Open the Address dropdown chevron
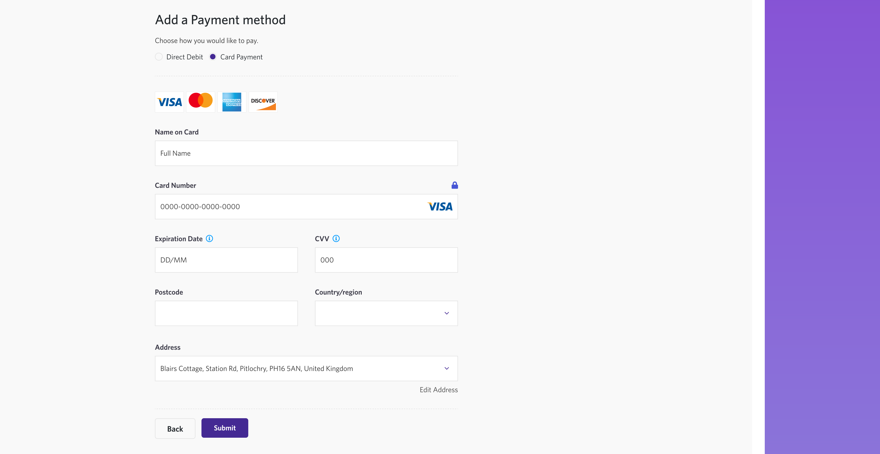The image size is (880, 454). coord(446,368)
